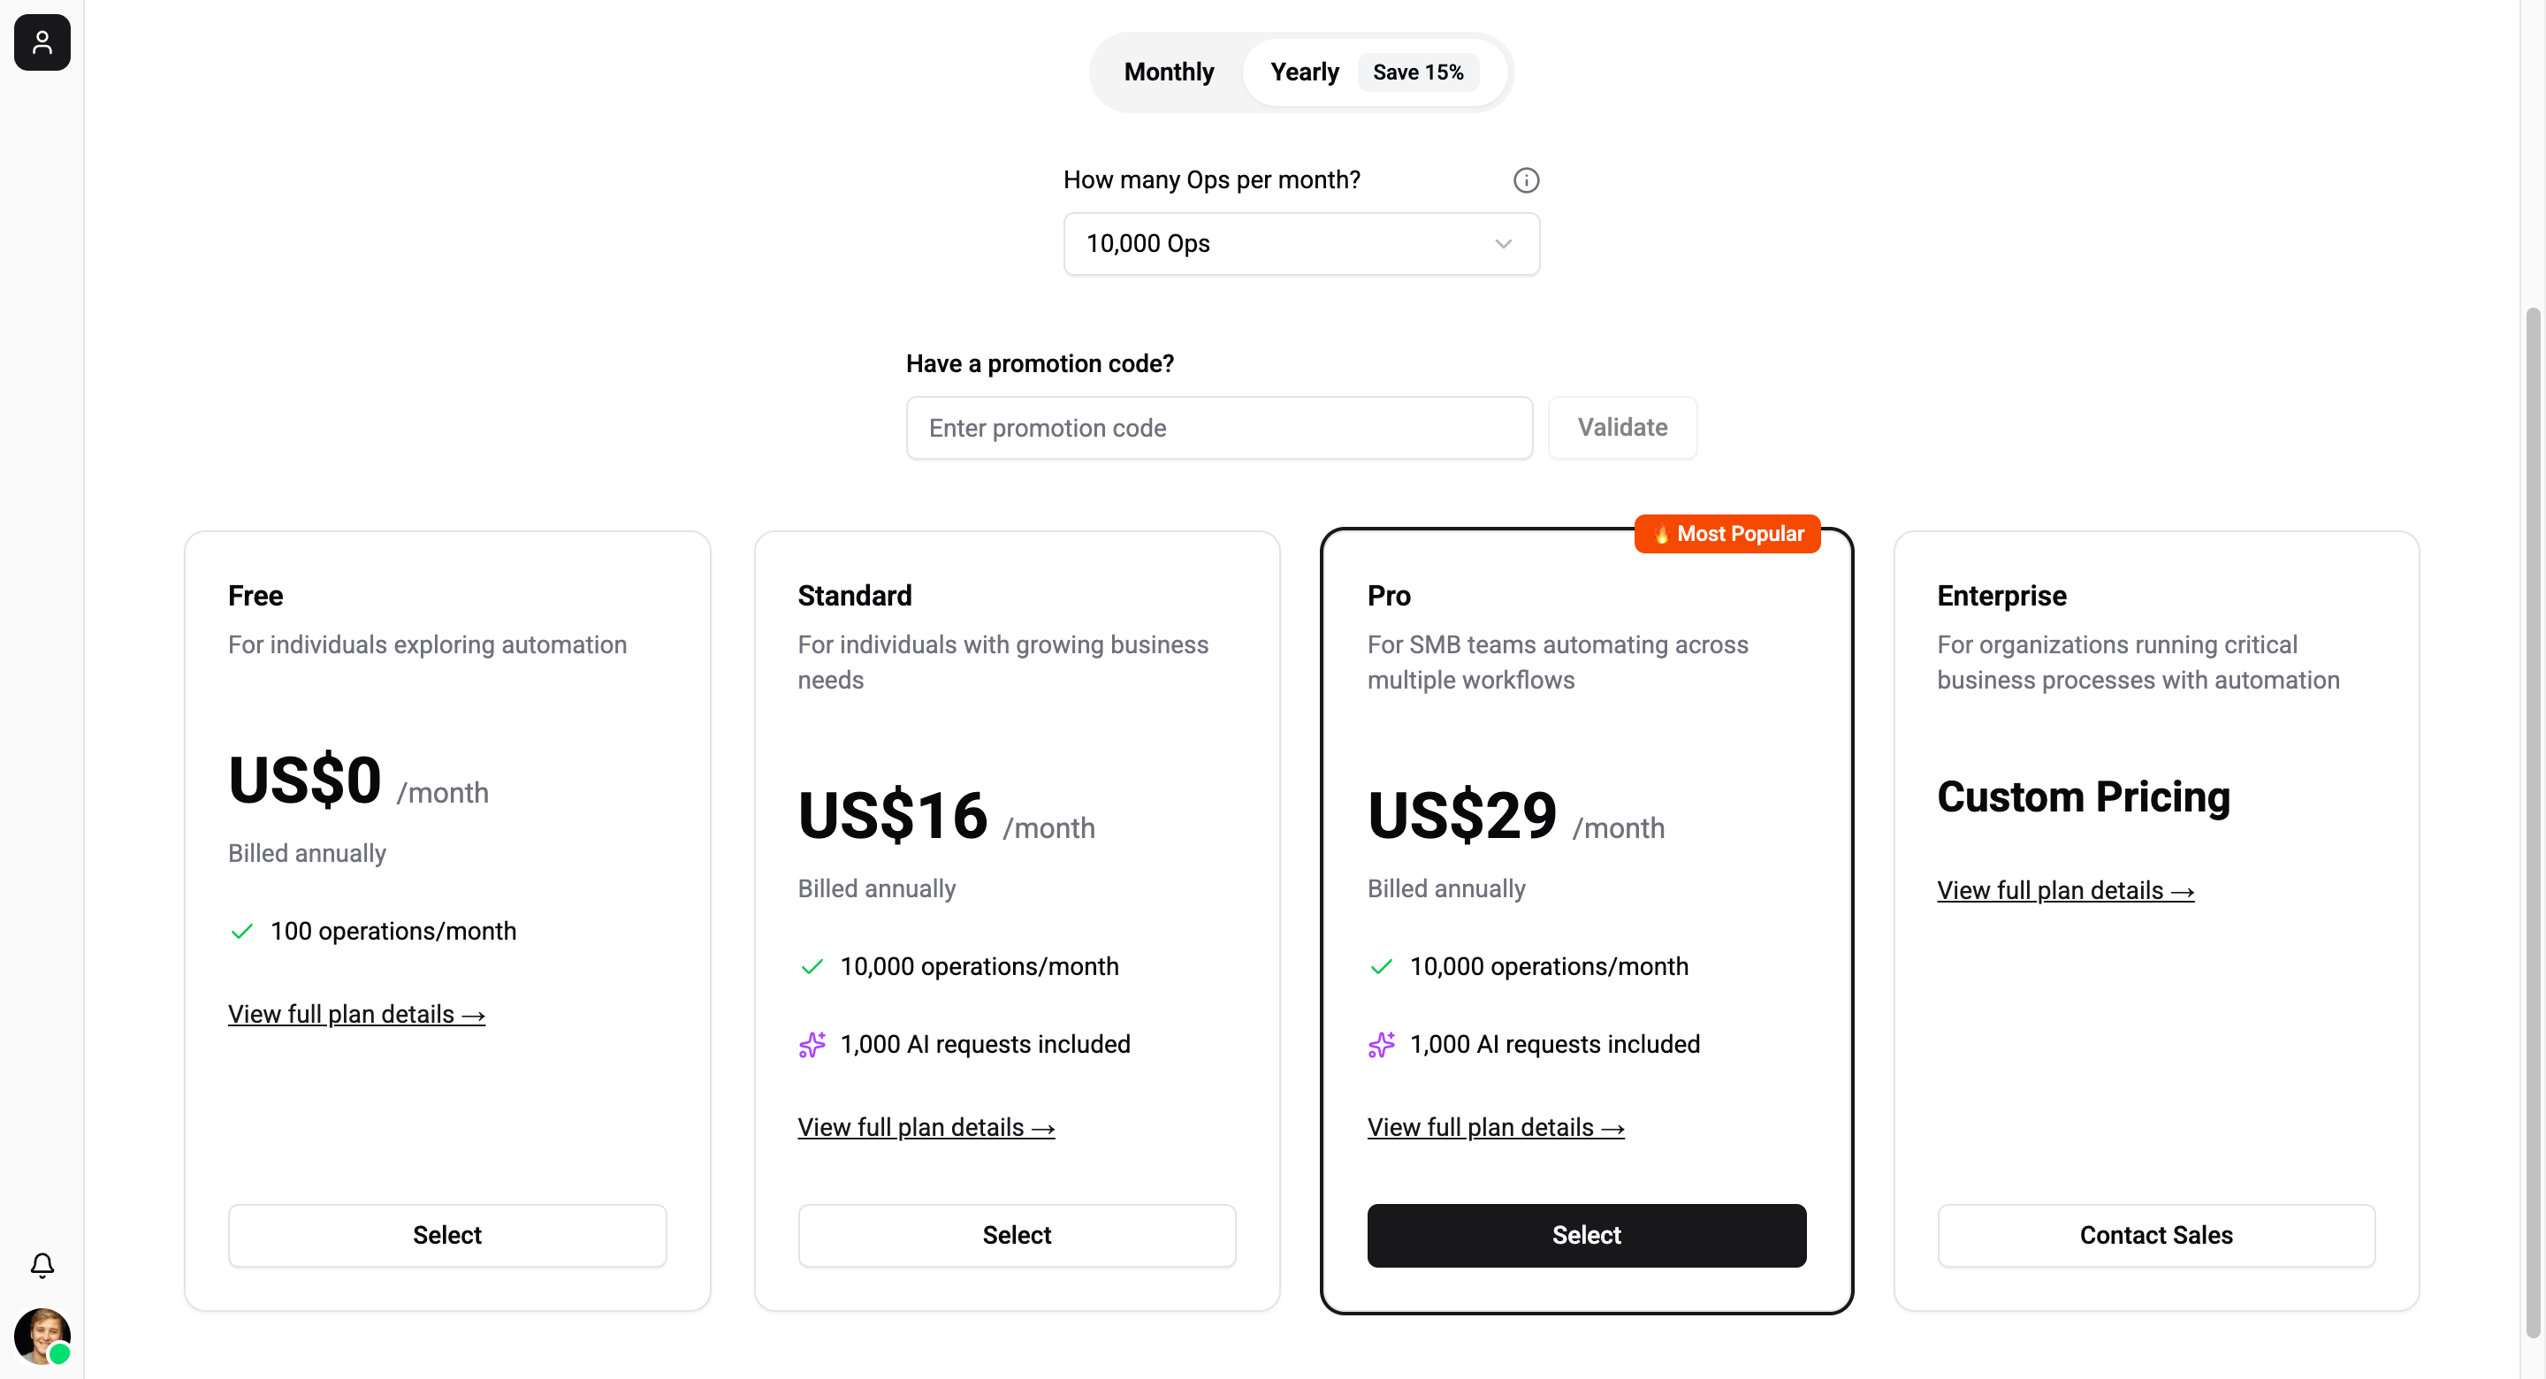Switch billing to Yearly

click(1304, 72)
